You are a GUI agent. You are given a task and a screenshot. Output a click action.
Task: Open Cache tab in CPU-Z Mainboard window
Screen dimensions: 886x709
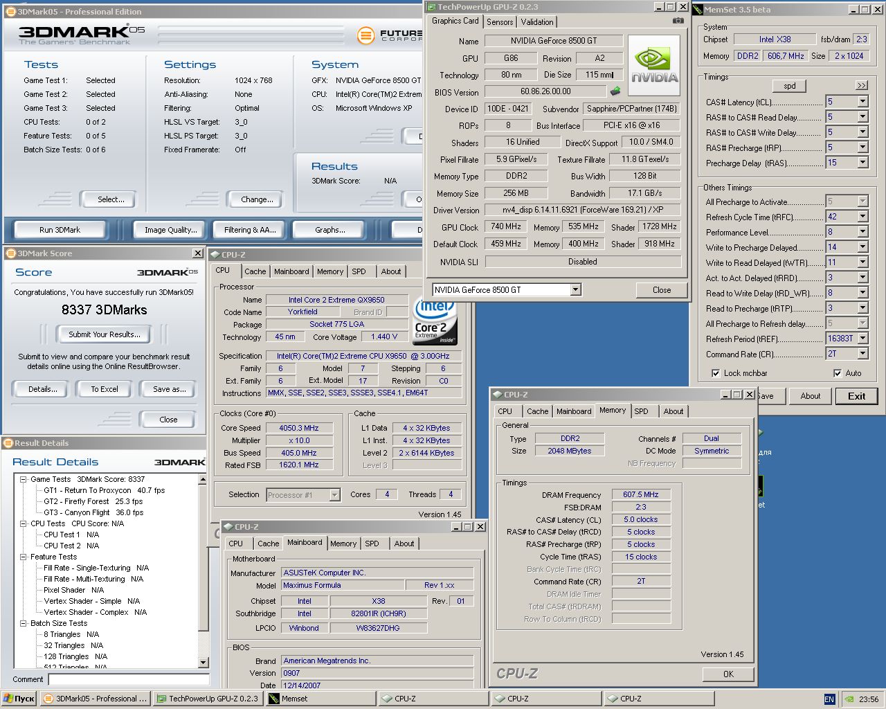click(268, 544)
